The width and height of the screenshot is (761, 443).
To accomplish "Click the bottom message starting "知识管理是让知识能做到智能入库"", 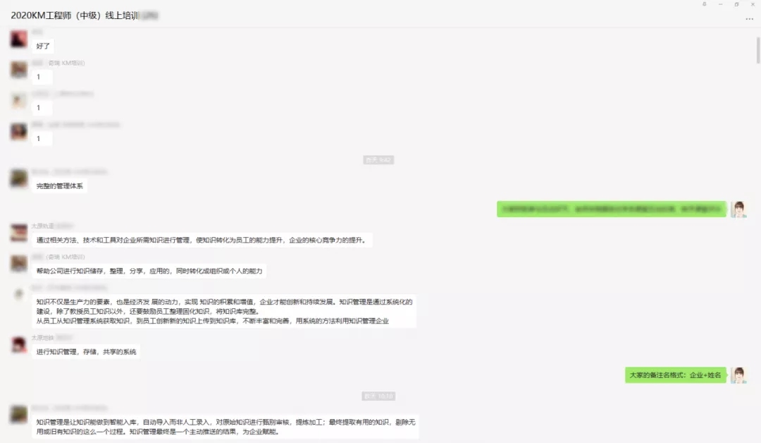I will coord(224,426).
